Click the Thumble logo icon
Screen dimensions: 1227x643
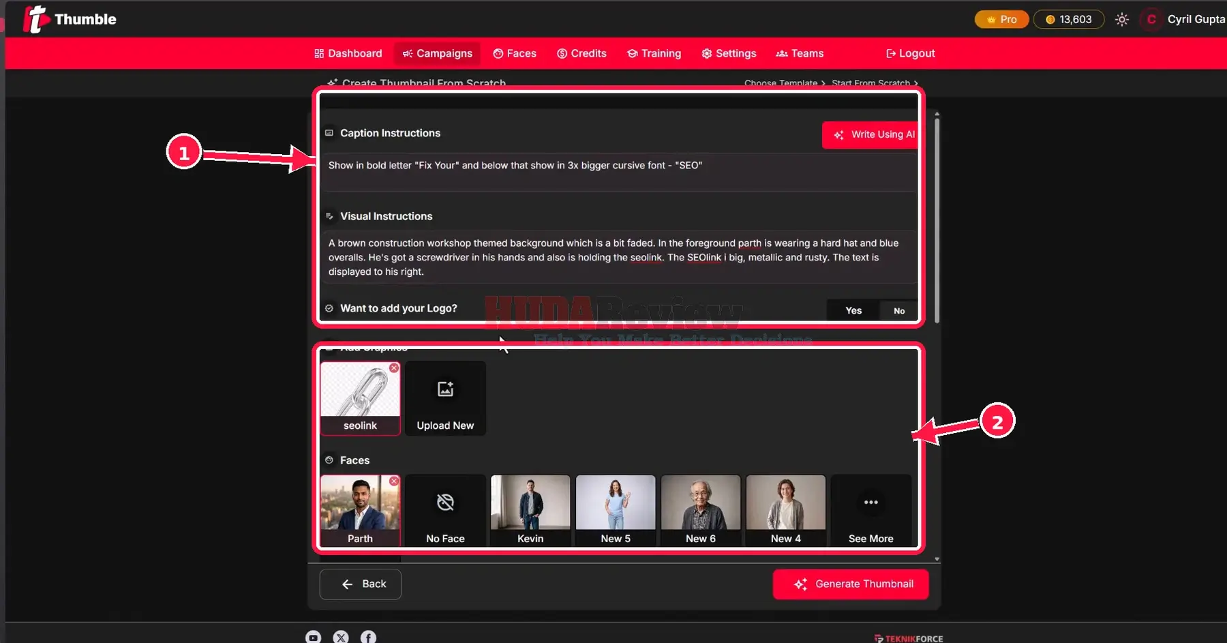click(36, 19)
